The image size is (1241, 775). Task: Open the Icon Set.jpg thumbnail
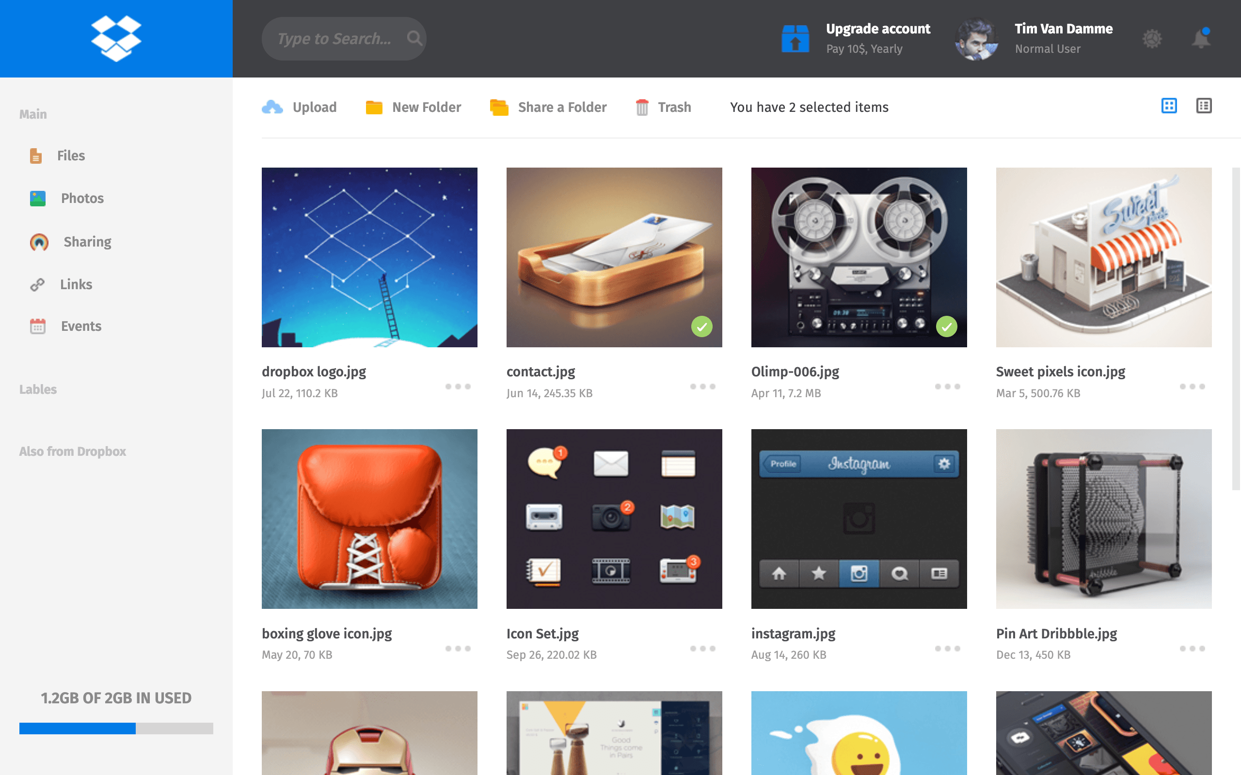click(x=614, y=519)
